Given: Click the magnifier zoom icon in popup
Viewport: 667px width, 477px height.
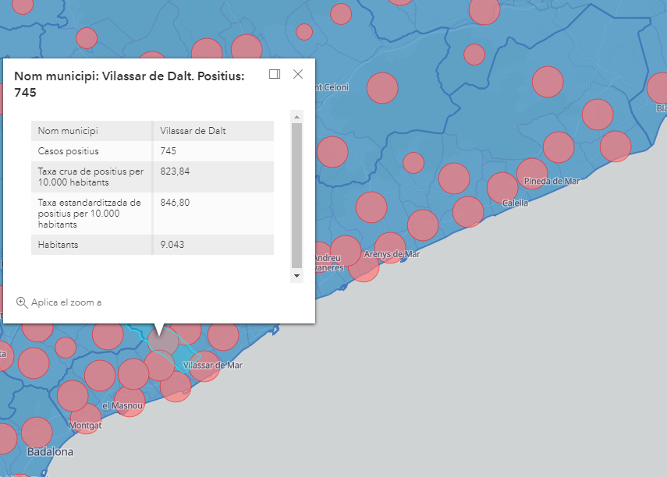Looking at the screenshot, I should click(22, 302).
